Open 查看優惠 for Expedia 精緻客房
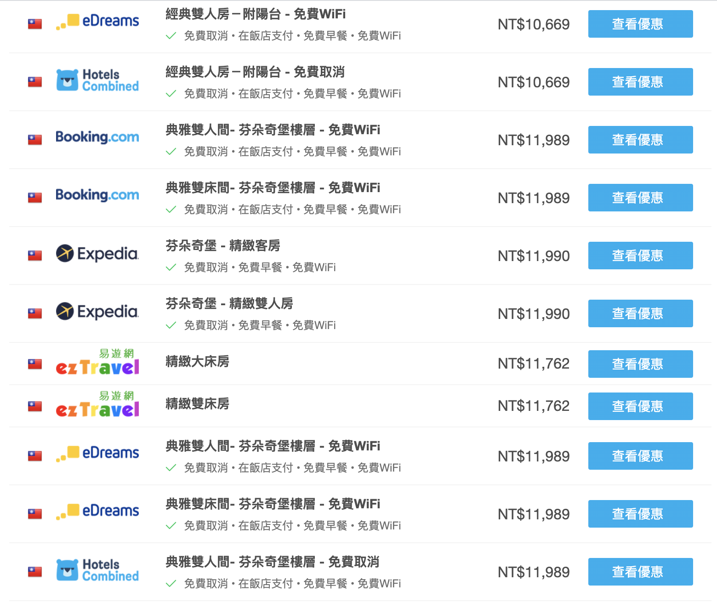The width and height of the screenshot is (717, 603). pos(640,256)
